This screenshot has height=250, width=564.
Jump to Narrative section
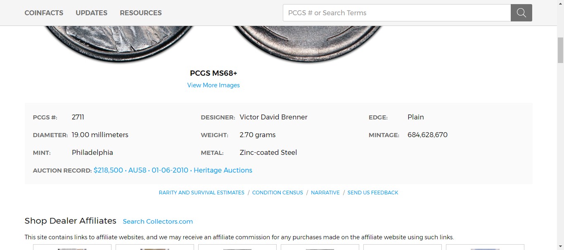pyautogui.click(x=325, y=192)
